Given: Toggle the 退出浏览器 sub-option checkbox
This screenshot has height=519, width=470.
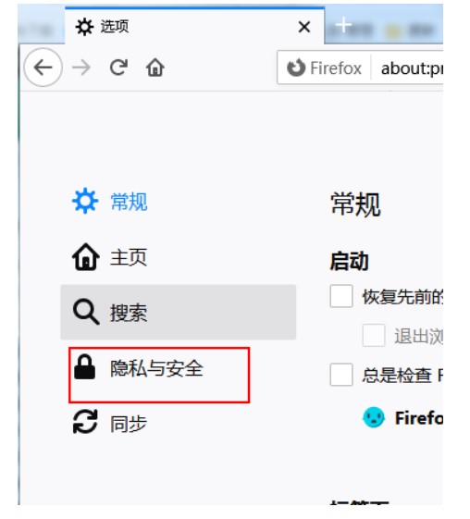Looking at the screenshot, I should click(x=374, y=335).
